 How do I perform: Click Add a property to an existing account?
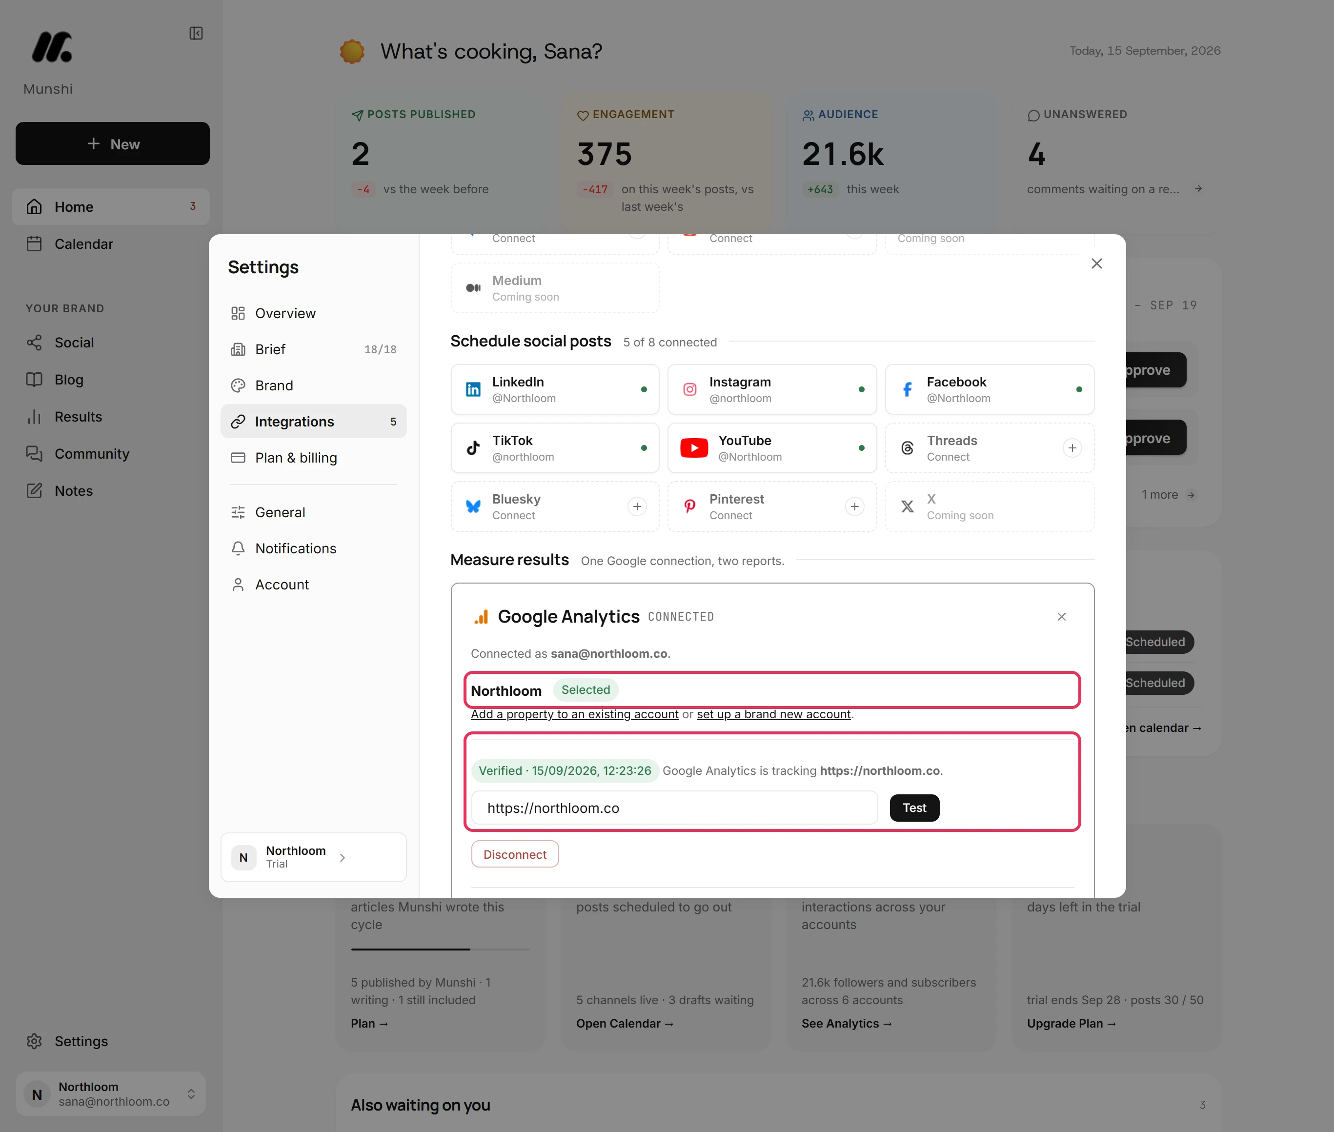pos(574,714)
